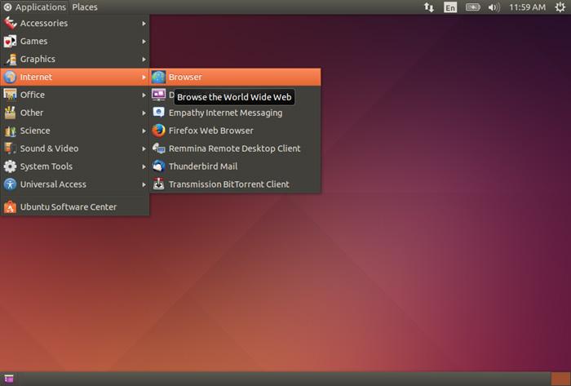Expand the Other submenu arrow
Screen dimensions: 571x386
pos(144,113)
